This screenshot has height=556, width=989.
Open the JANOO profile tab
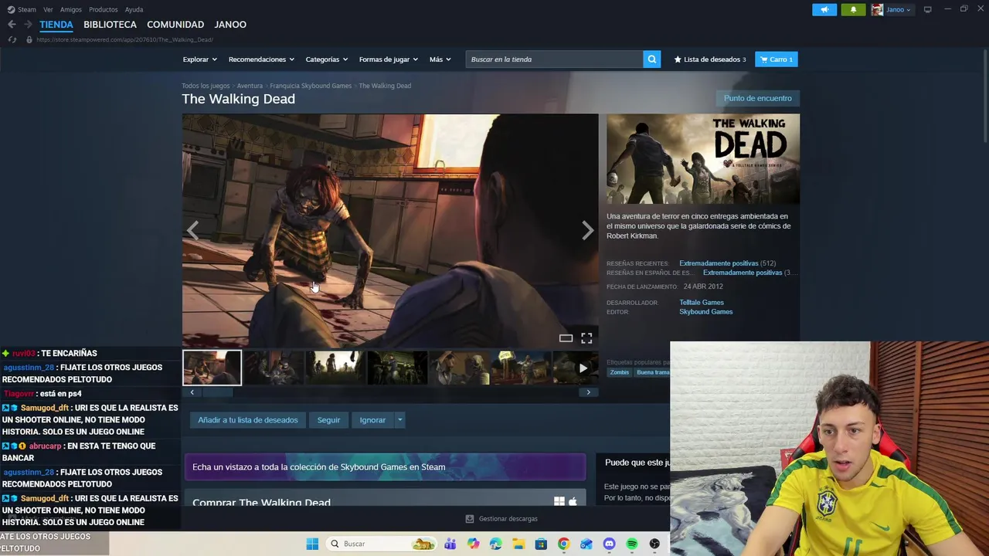pyautogui.click(x=230, y=25)
